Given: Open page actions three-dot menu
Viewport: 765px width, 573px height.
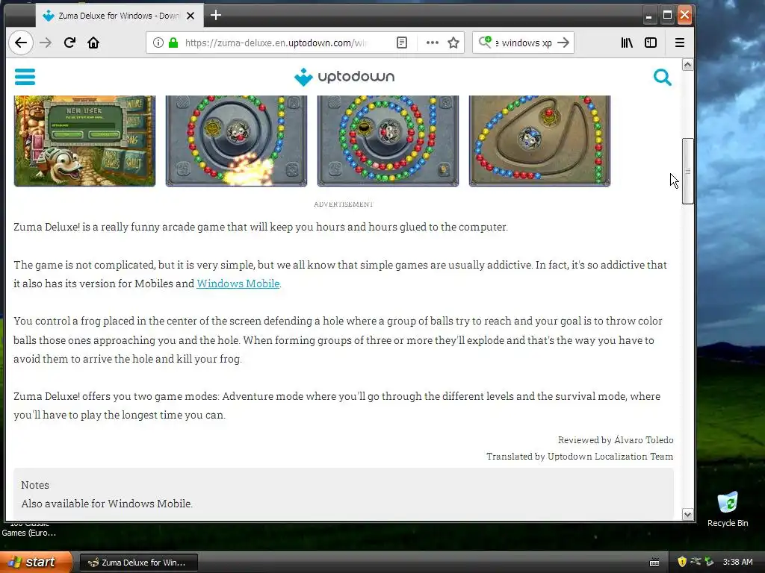Looking at the screenshot, I should point(433,43).
